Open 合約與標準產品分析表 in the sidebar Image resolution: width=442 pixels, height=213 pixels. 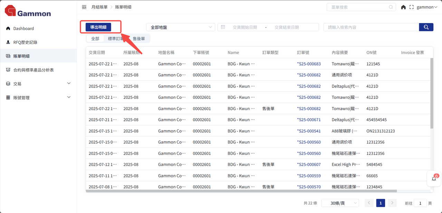[x=33, y=70]
